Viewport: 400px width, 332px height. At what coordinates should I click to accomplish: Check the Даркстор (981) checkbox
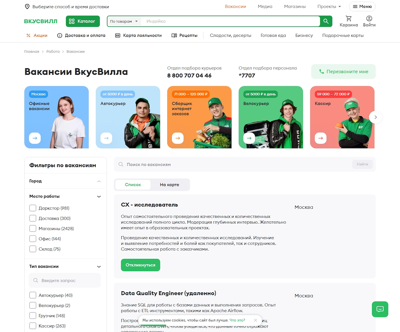[x=33, y=208]
